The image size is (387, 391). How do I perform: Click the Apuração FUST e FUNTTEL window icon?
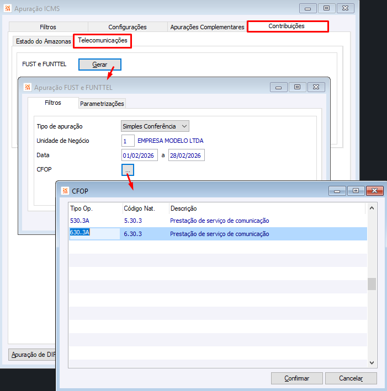coord(28,87)
